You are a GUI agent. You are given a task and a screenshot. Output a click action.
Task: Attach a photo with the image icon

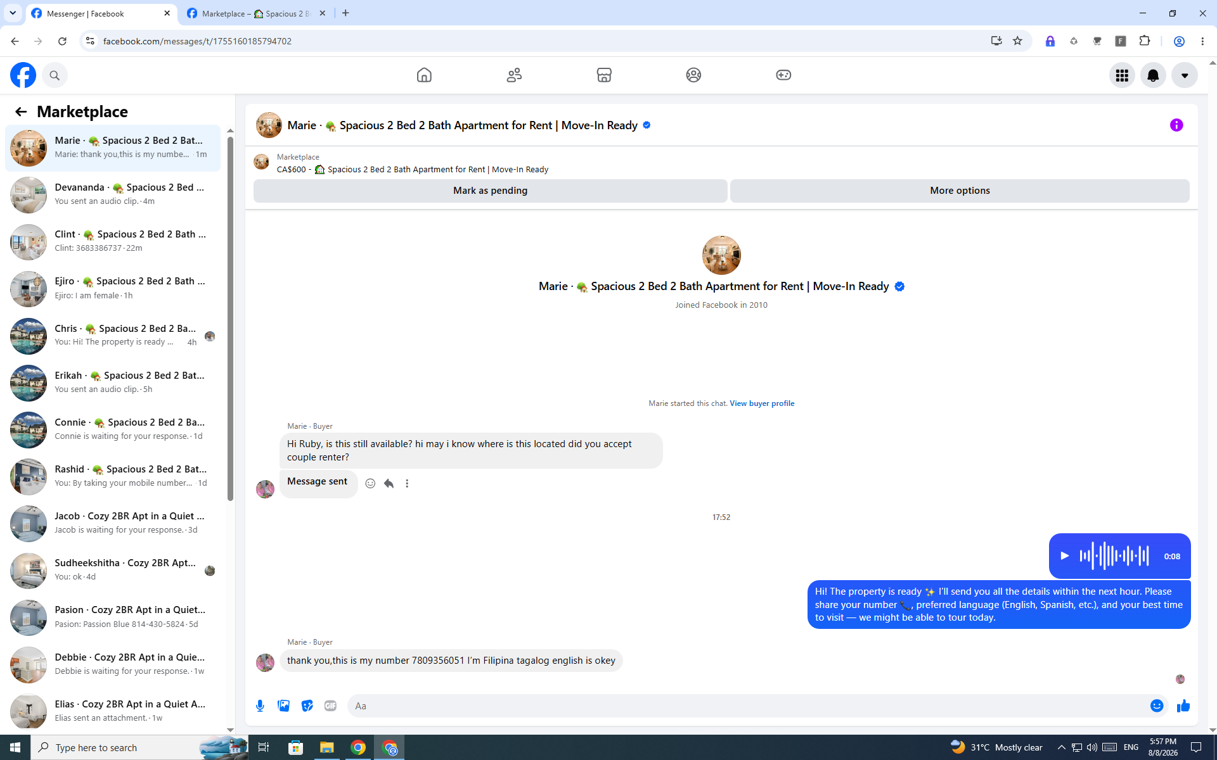tap(283, 706)
